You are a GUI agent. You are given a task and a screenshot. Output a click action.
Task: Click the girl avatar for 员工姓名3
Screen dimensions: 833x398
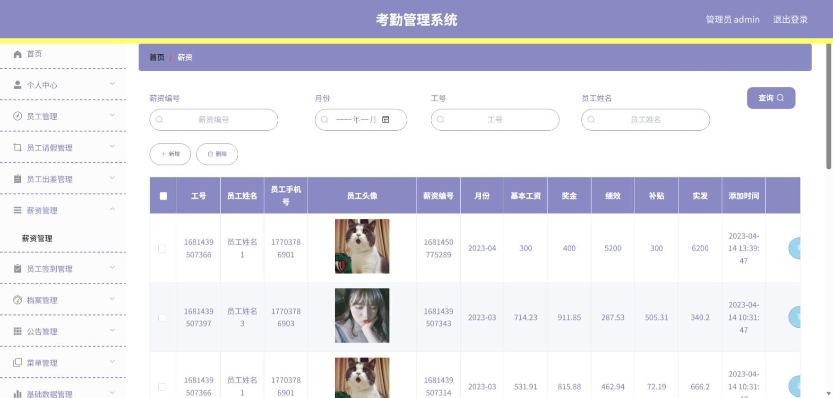(x=362, y=315)
